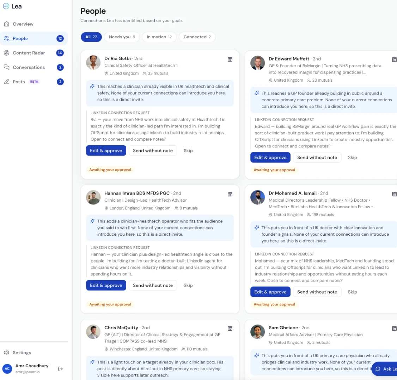Click the Settings gear icon
397x380 pixels.
point(7,353)
